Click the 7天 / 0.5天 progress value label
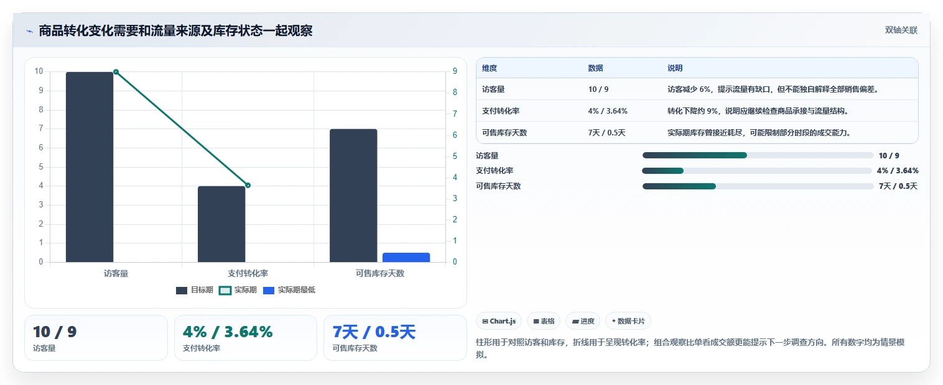Screen dimensions: 943x385 pyautogui.click(x=898, y=186)
